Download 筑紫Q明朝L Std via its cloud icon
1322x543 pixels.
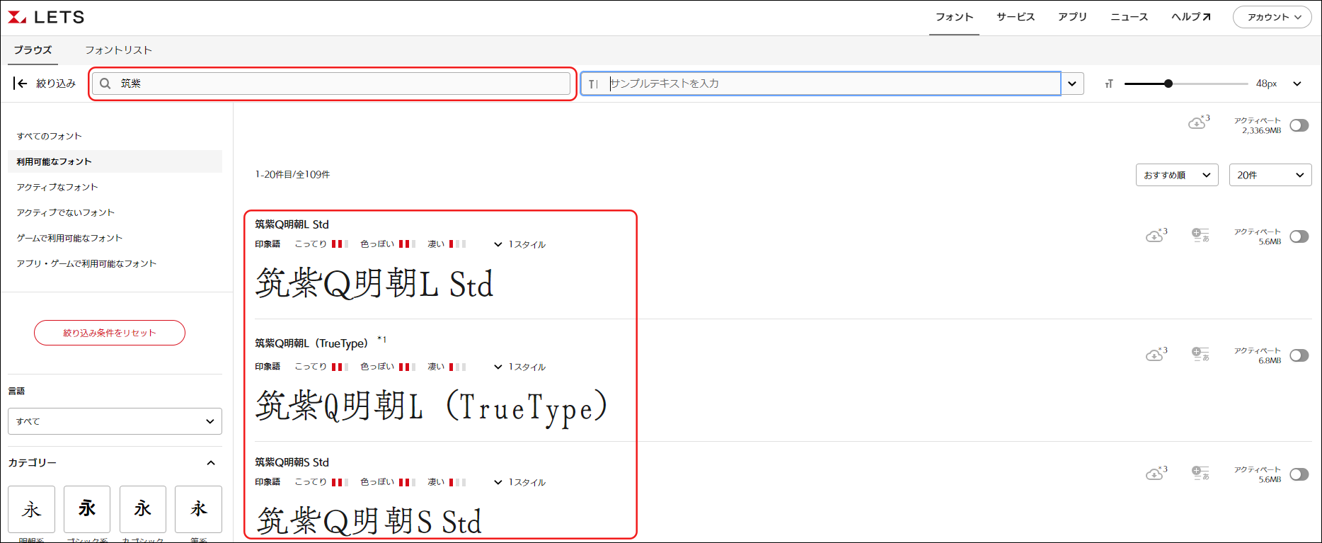point(1156,235)
